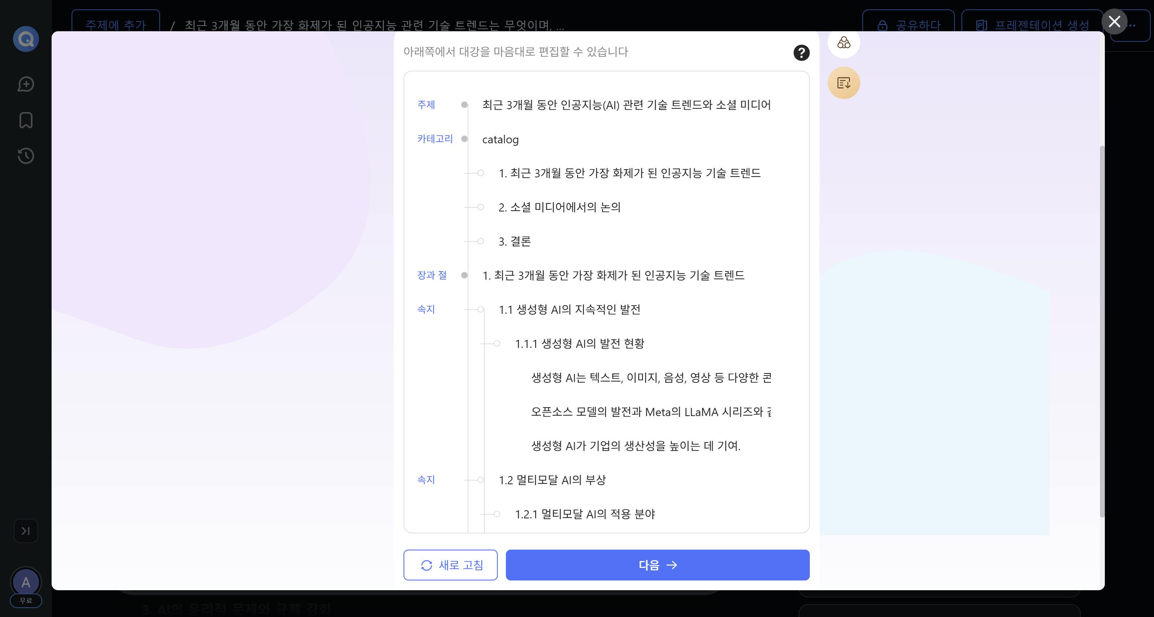Expand the sidebar with arrow icon
1154x617 pixels.
click(x=26, y=531)
